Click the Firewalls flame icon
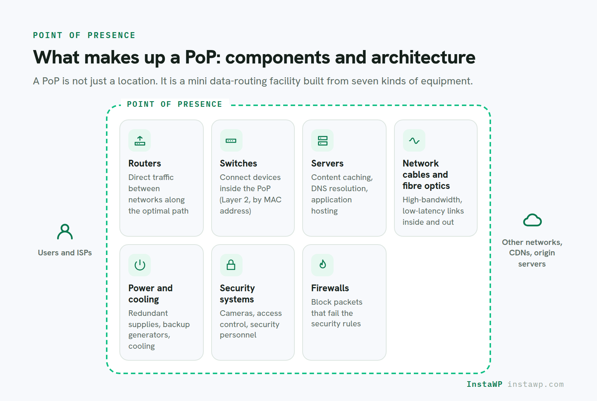This screenshot has width=597, height=401. click(322, 265)
